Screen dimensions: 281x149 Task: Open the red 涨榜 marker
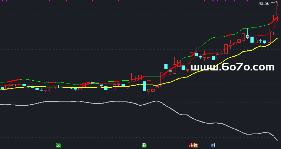tap(193, 145)
